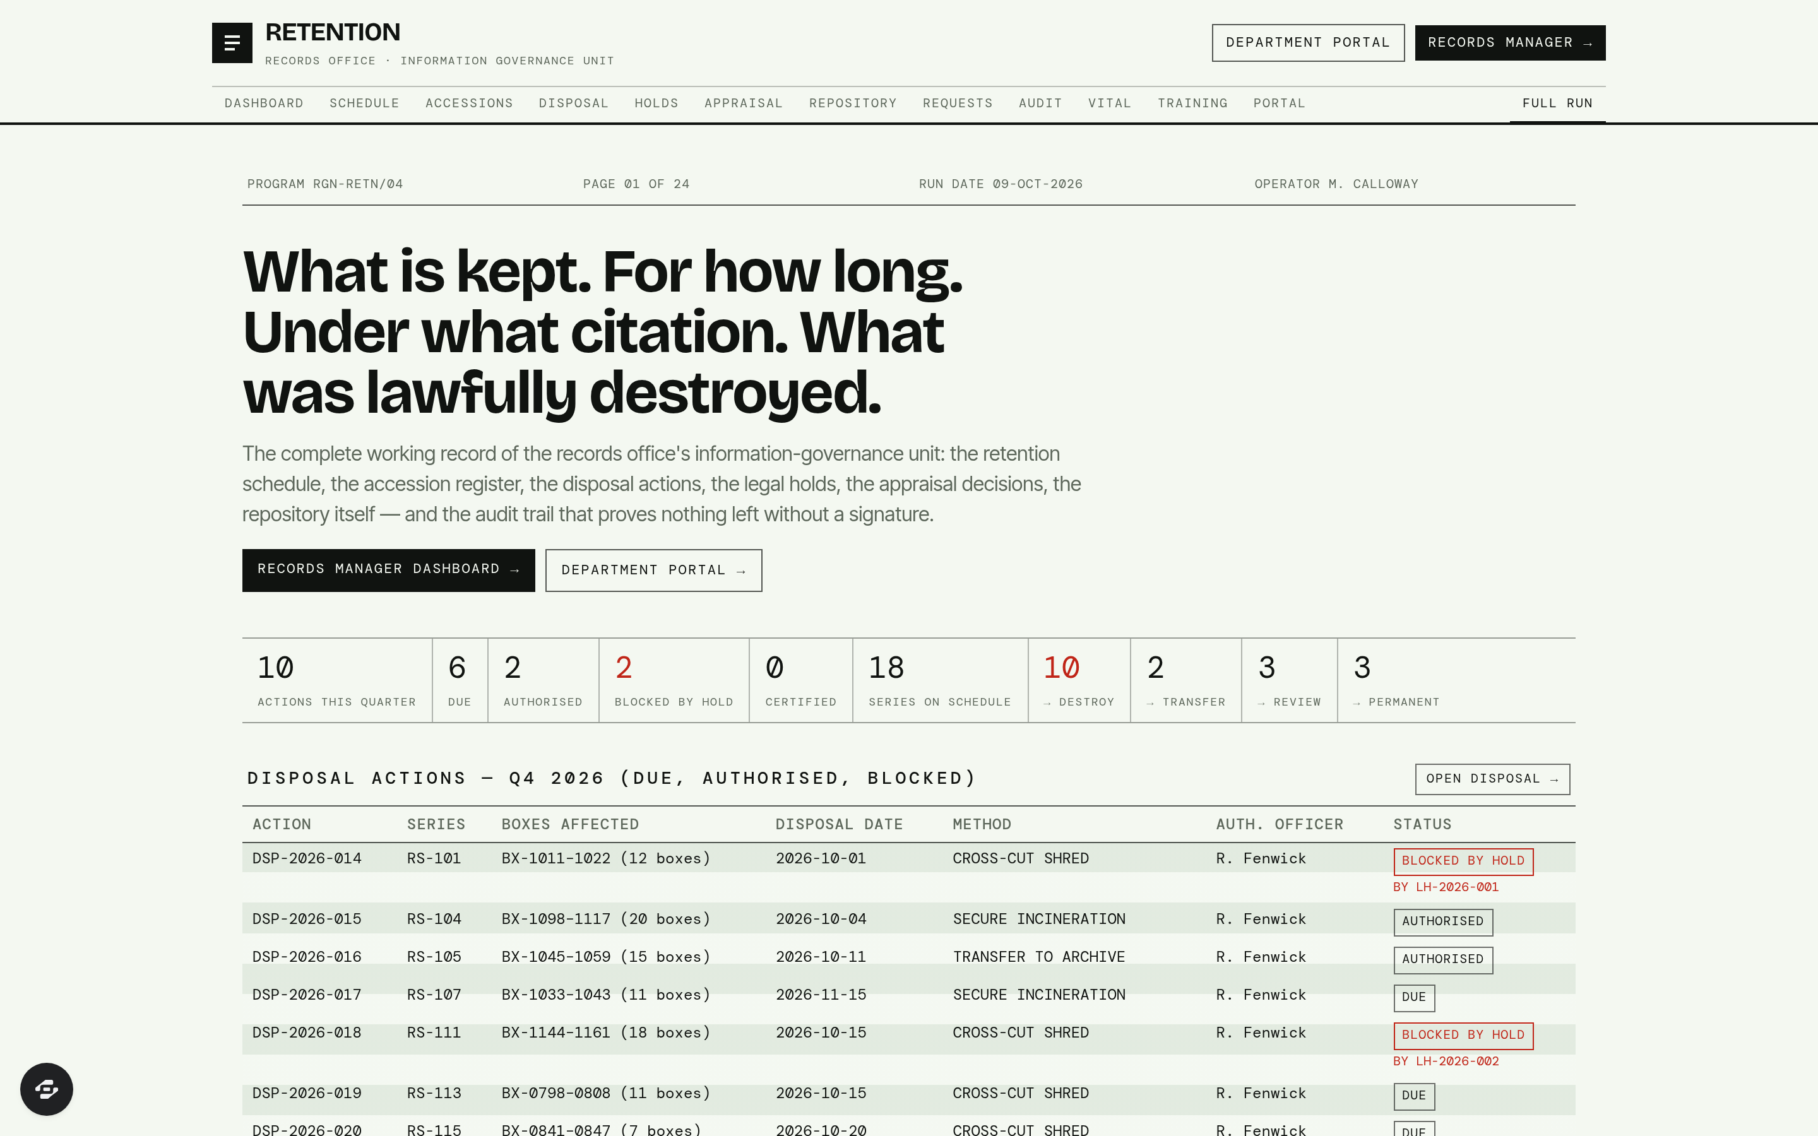Click the Retention logo icon
This screenshot has width=1818, height=1136.
tap(232, 43)
